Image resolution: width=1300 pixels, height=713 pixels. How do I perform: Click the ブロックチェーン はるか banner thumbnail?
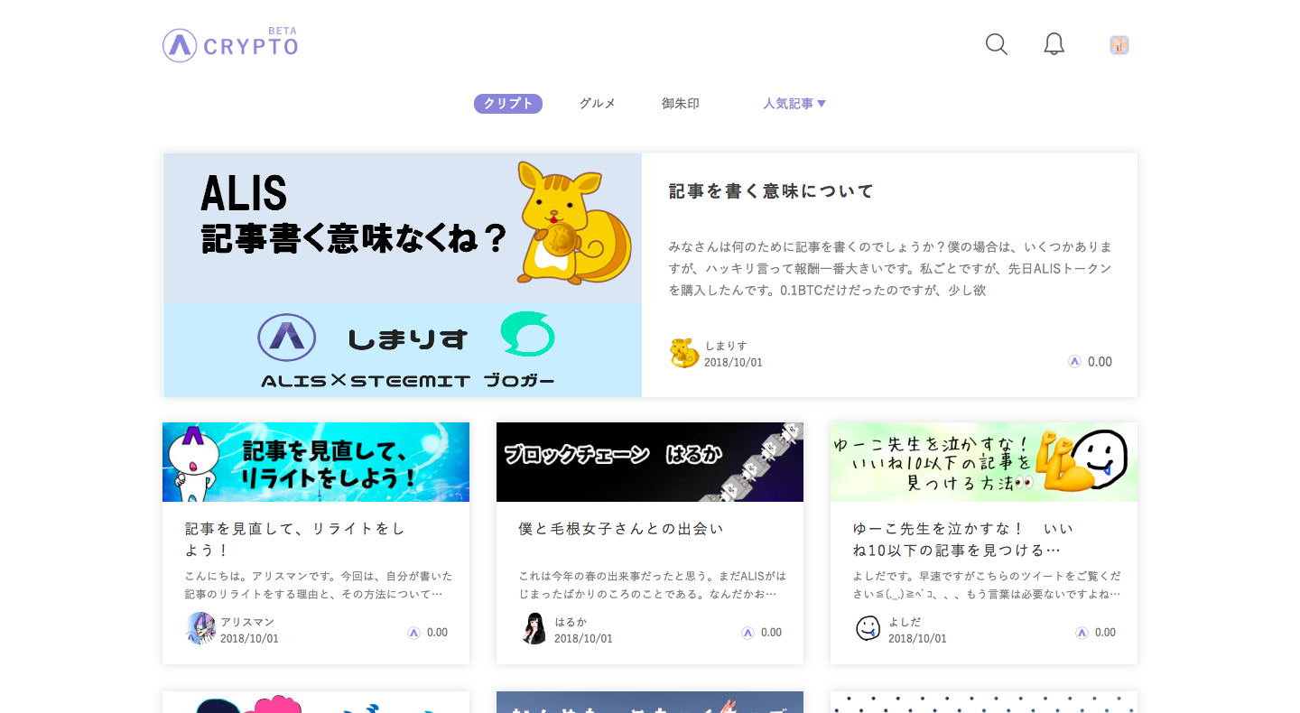[x=649, y=461]
